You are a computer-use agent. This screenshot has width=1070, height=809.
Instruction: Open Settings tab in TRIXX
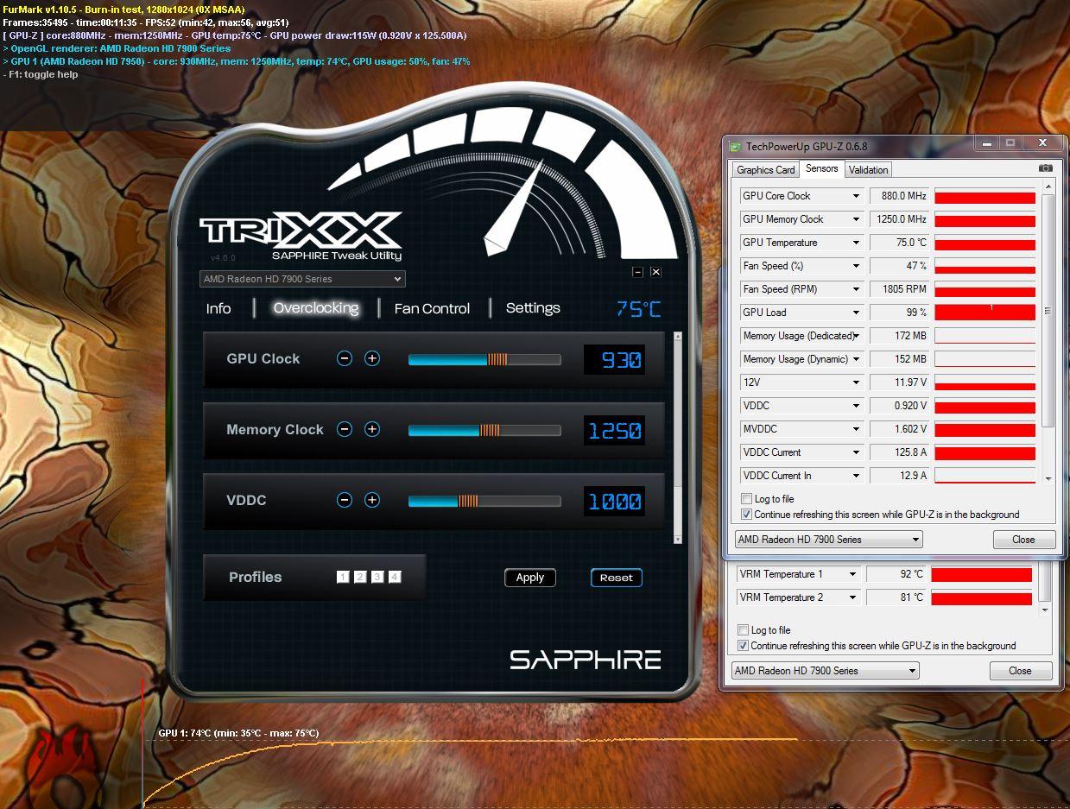tap(533, 308)
